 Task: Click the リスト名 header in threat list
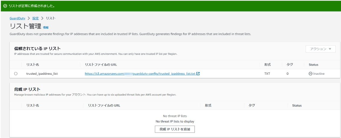(33, 105)
